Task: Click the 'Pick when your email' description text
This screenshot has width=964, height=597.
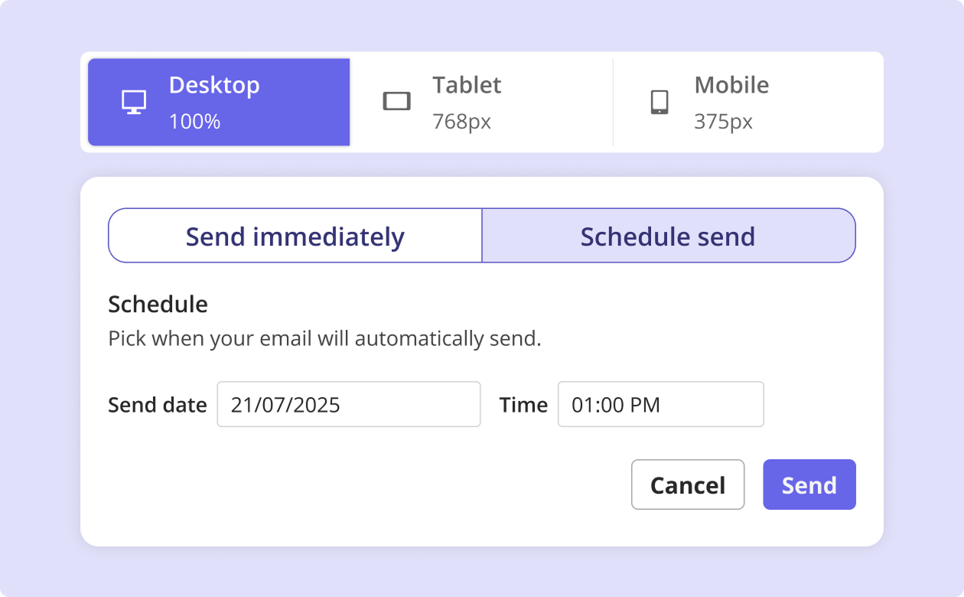Action: coord(324,338)
